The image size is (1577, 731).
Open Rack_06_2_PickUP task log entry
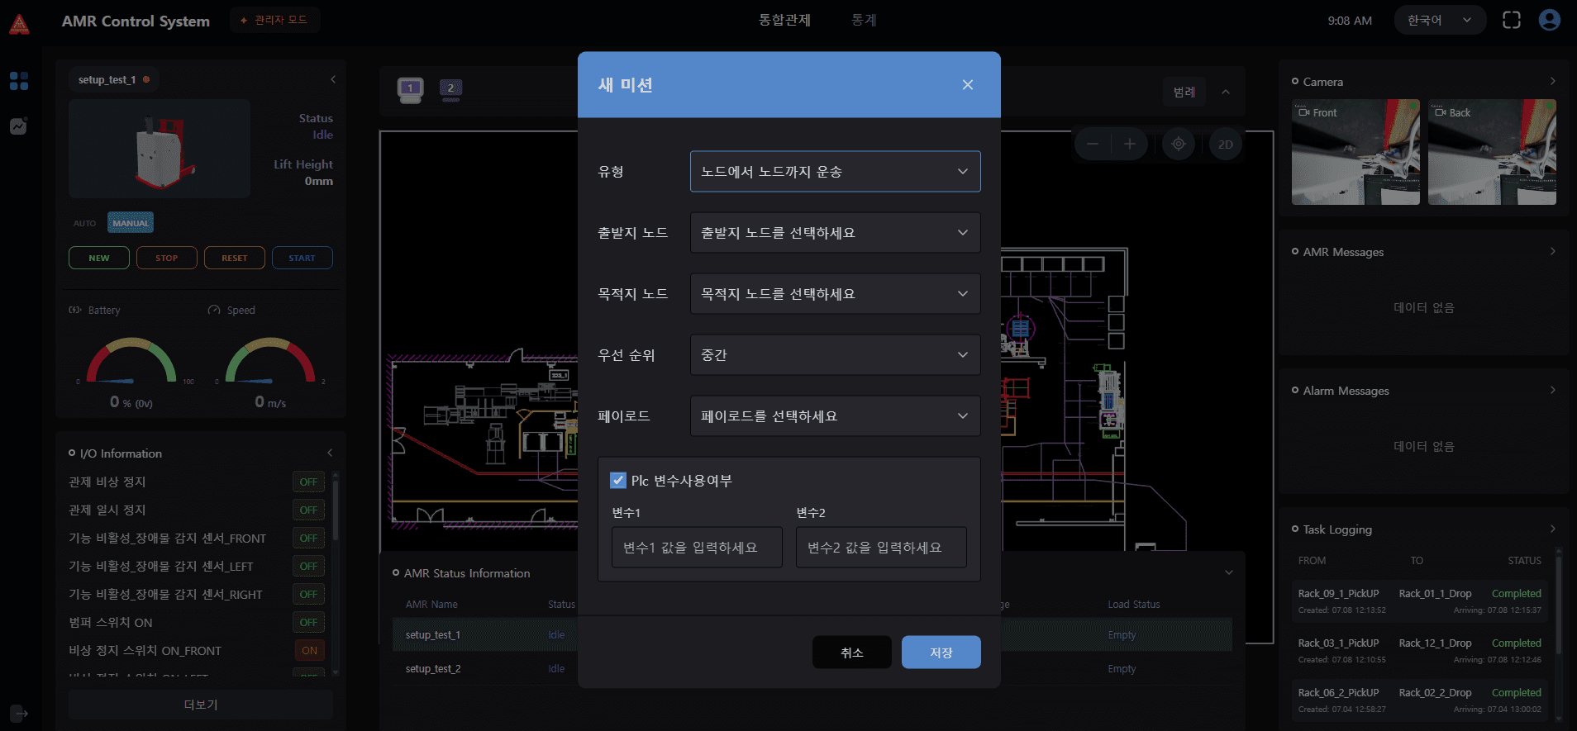1419,700
